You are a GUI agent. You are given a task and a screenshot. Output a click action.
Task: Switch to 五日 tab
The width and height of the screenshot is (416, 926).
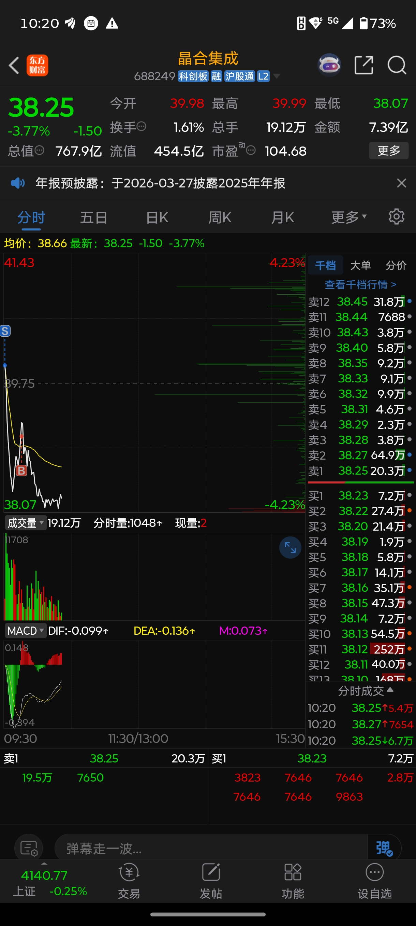[94, 217]
